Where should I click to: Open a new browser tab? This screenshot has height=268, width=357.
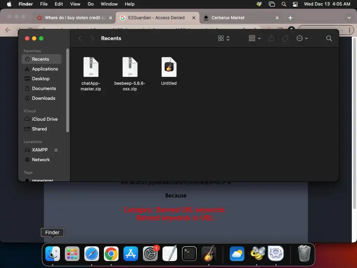[x=290, y=18]
